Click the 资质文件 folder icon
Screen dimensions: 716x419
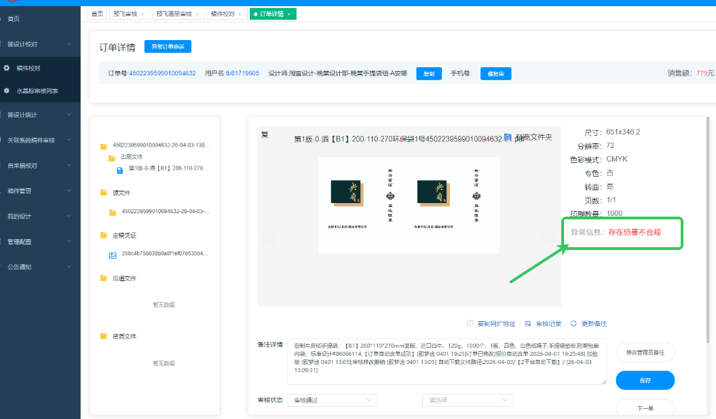pyautogui.click(x=104, y=336)
